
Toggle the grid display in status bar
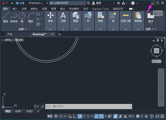[56, 116]
